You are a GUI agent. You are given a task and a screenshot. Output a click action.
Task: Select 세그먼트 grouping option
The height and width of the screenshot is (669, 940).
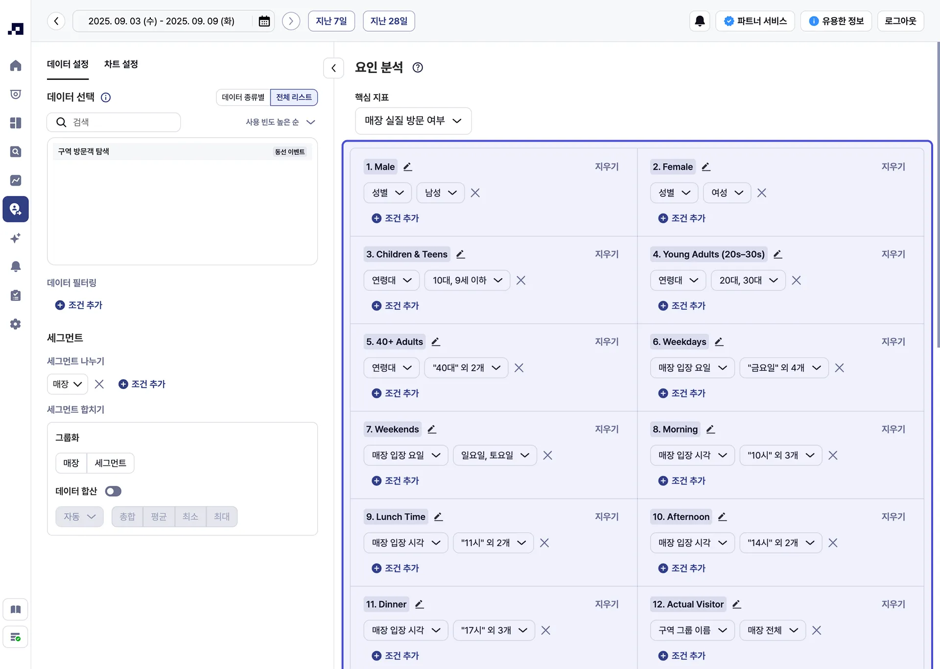coord(110,463)
